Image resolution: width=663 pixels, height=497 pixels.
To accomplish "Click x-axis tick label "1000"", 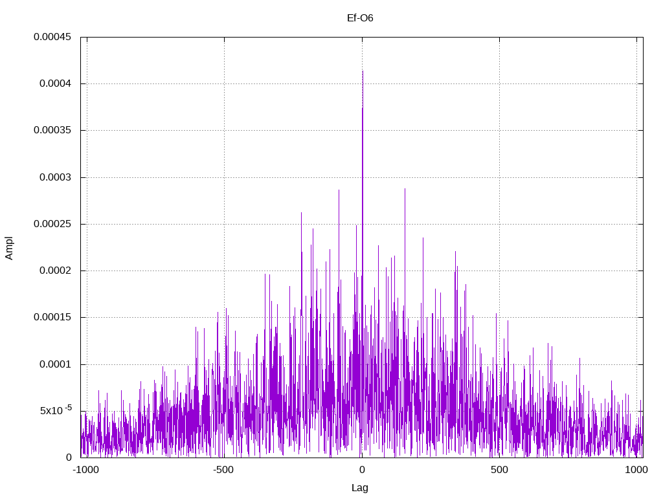I will coord(636,470).
